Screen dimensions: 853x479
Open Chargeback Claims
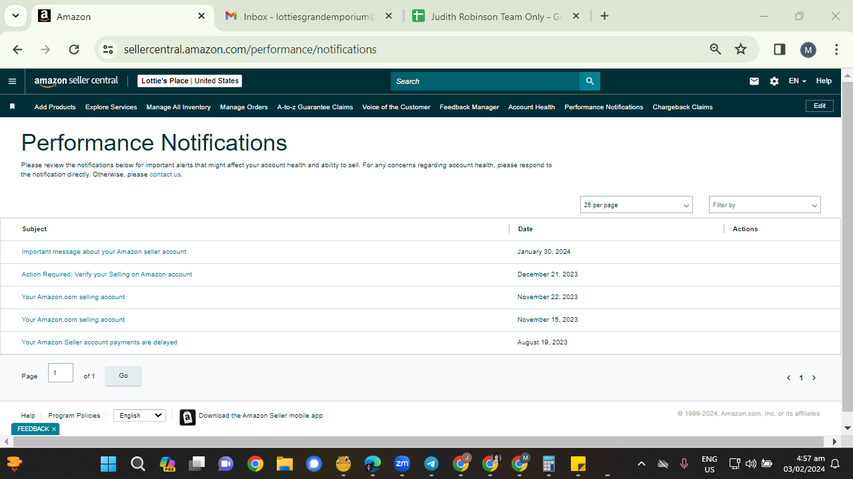coord(682,107)
